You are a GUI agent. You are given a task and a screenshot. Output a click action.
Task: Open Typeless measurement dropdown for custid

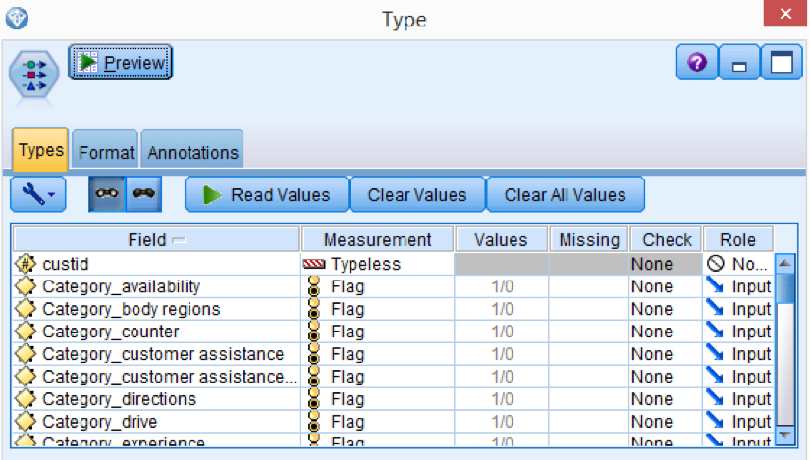click(x=378, y=264)
